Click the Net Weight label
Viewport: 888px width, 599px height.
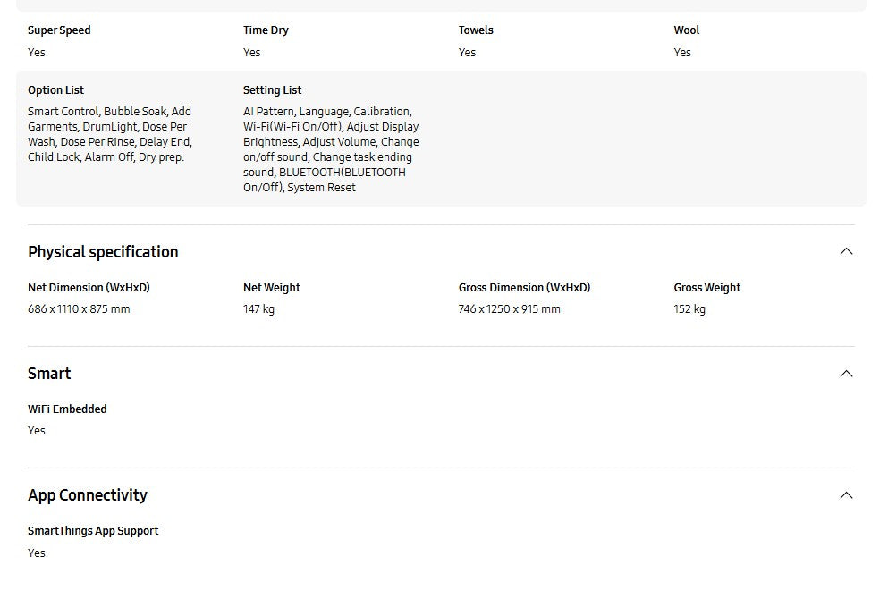click(272, 288)
